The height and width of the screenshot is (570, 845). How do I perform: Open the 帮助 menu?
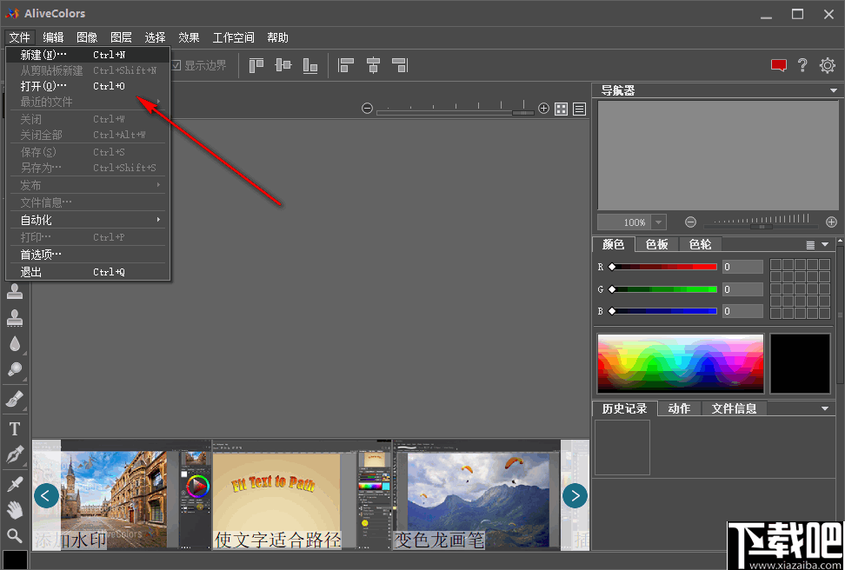click(x=277, y=37)
